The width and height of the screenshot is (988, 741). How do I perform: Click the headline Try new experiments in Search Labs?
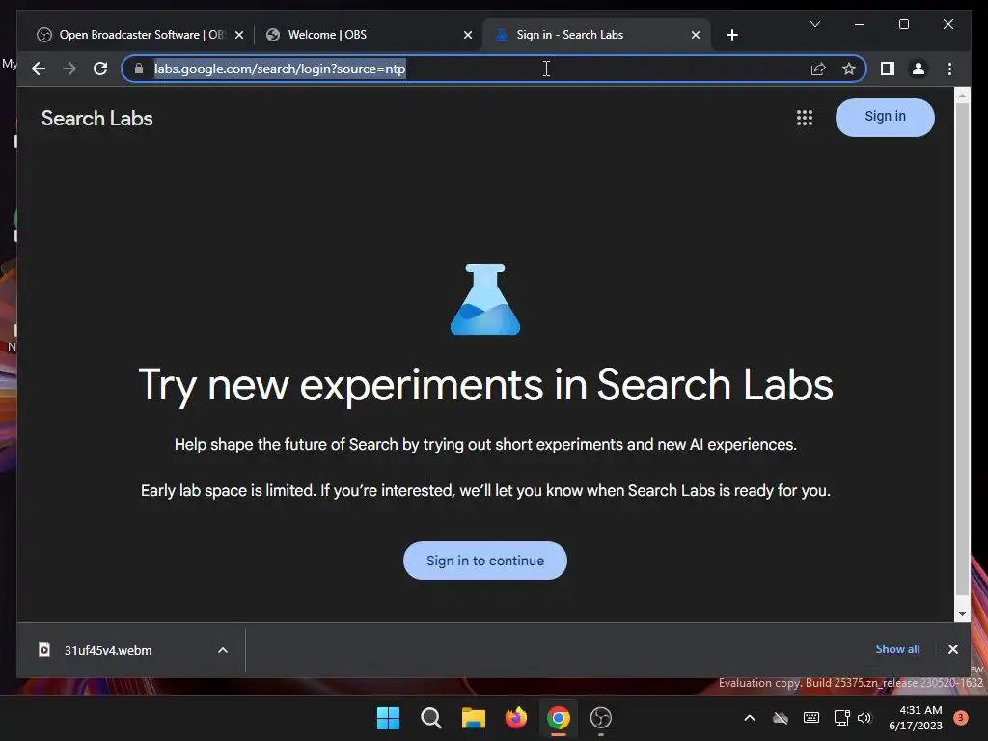485,385
